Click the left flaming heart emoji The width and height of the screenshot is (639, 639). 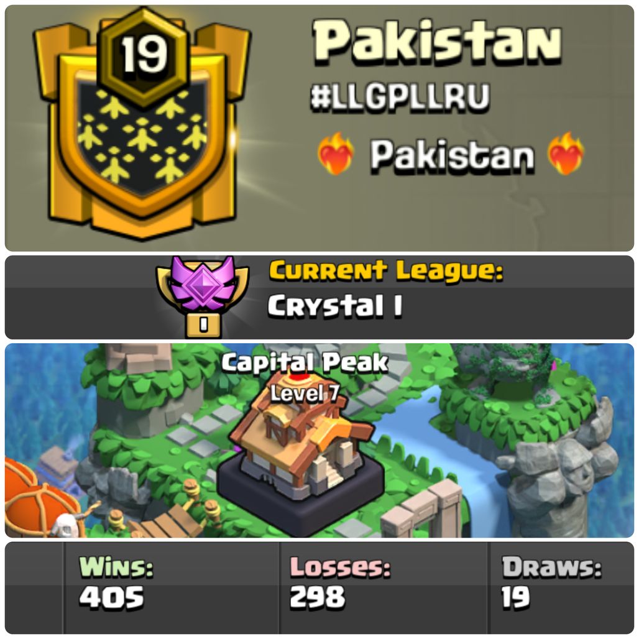[336, 154]
